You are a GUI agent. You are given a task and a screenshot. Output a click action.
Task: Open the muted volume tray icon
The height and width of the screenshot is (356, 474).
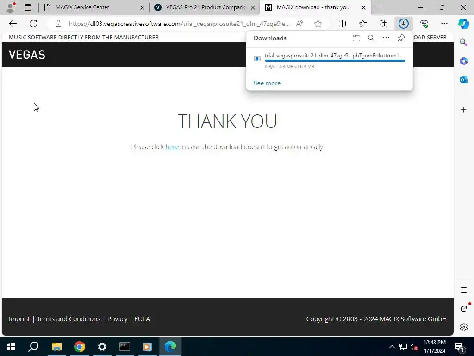pos(414,347)
